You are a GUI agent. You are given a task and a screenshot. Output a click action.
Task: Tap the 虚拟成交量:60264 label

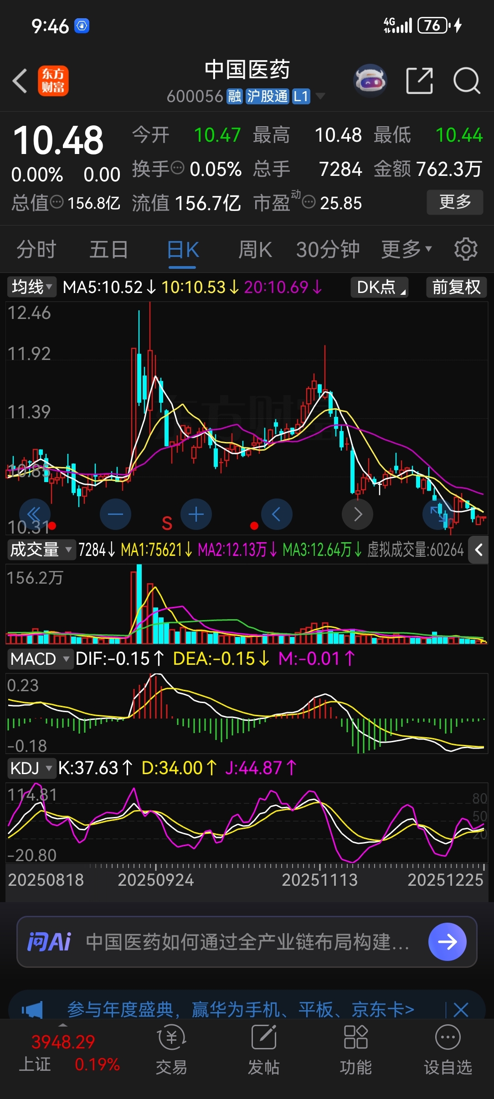click(415, 550)
